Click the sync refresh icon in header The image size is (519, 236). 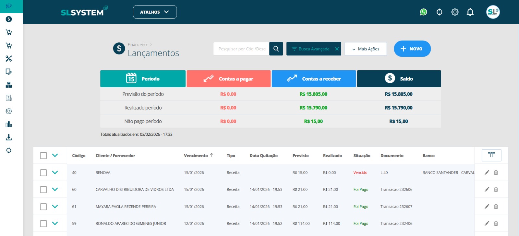click(x=439, y=12)
